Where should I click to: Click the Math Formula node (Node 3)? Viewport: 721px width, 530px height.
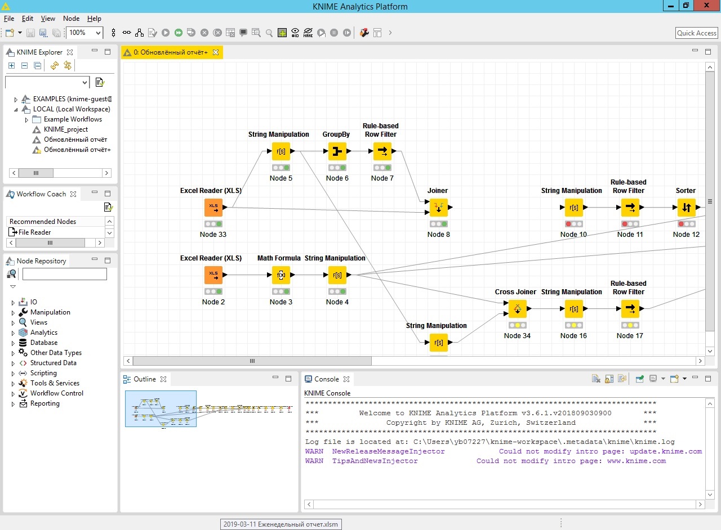point(281,275)
